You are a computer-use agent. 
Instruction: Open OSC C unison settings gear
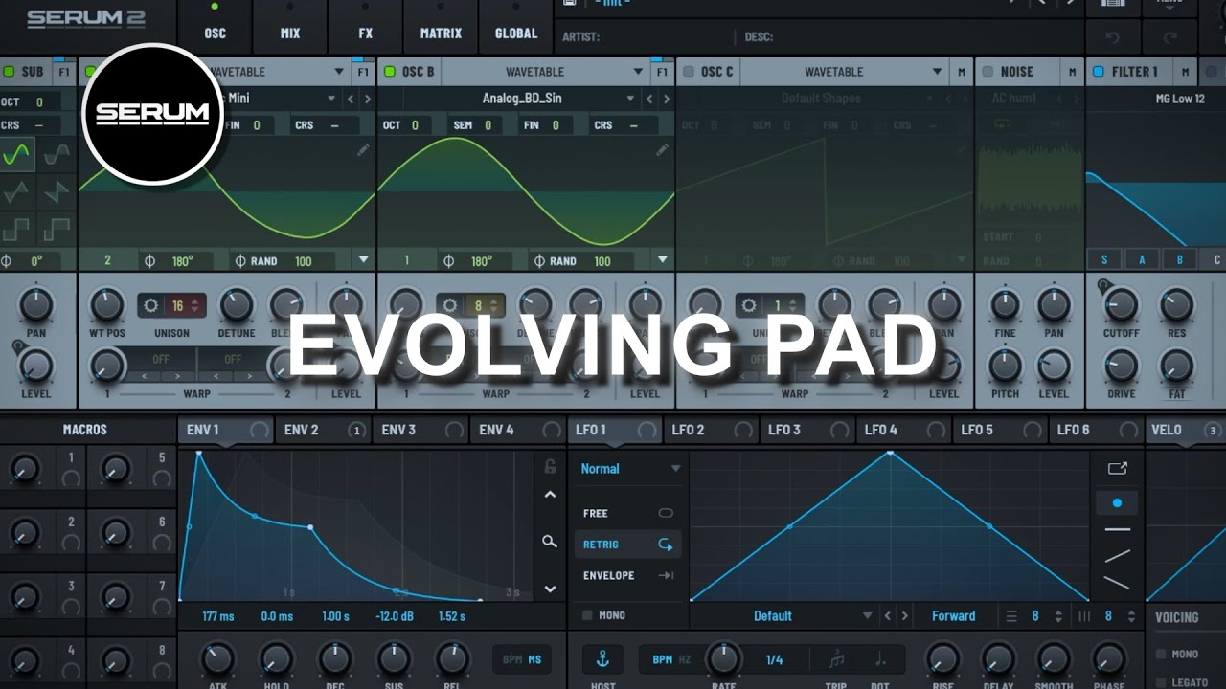(749, 306)
